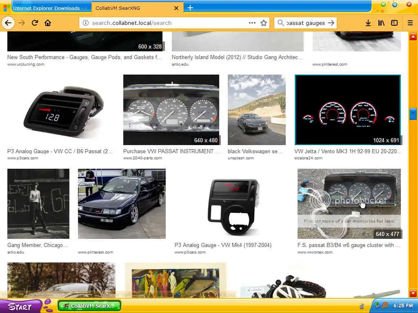Open the library bookshelf icon

tap(381, 23)
